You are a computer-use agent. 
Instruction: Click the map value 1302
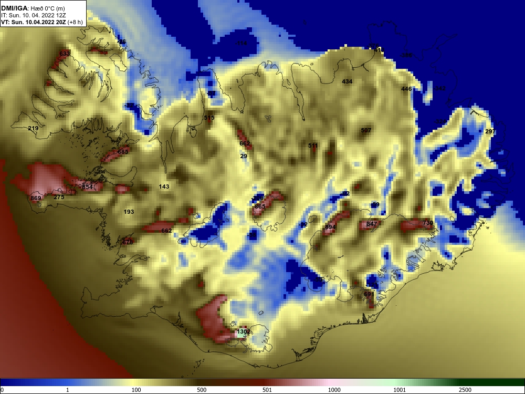[244, 331]
